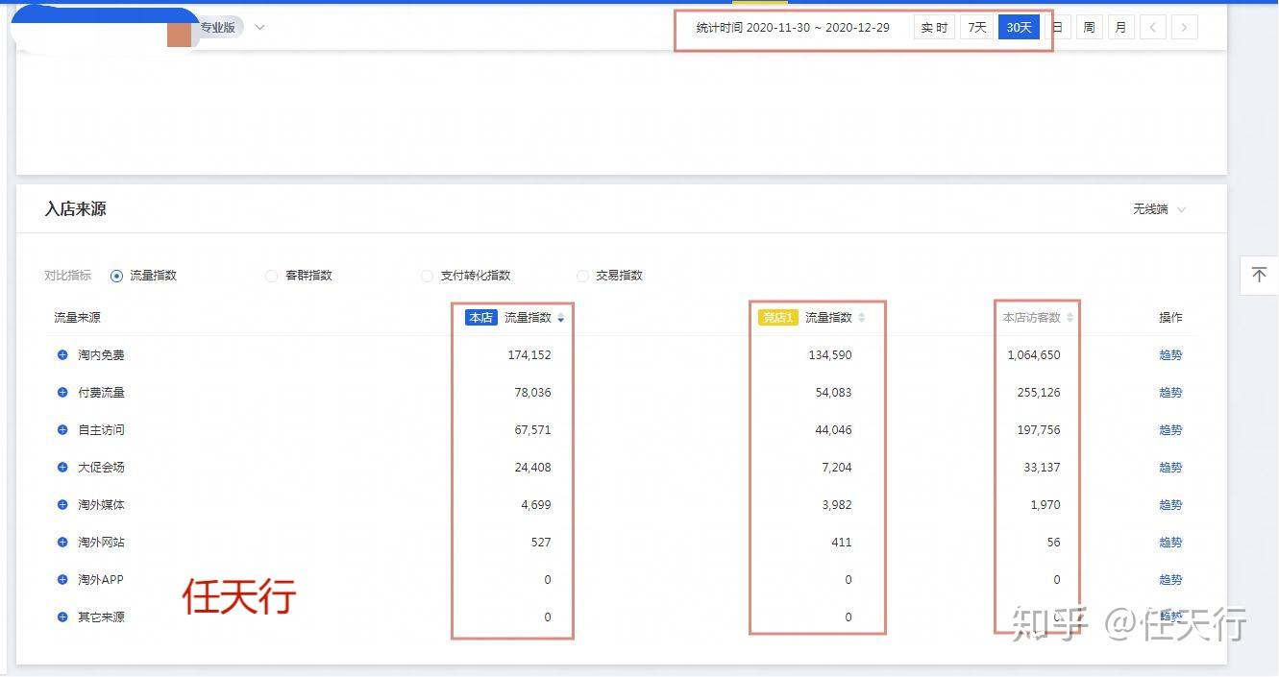
Task: Open 趋势 link for 自主访问
Action: pyautogui.click(x=1170, y=430)
